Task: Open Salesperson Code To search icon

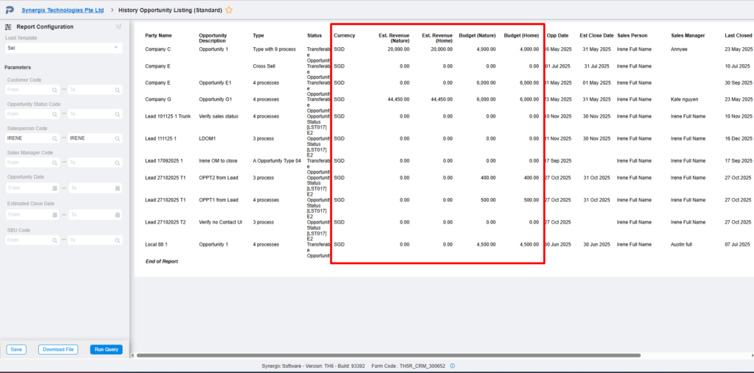Action: (117, 138)
